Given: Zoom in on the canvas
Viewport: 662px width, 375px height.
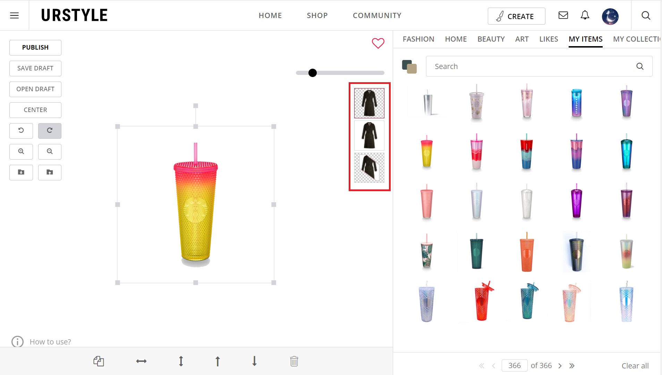Looking at the screenshot, I should pos(21,152).
